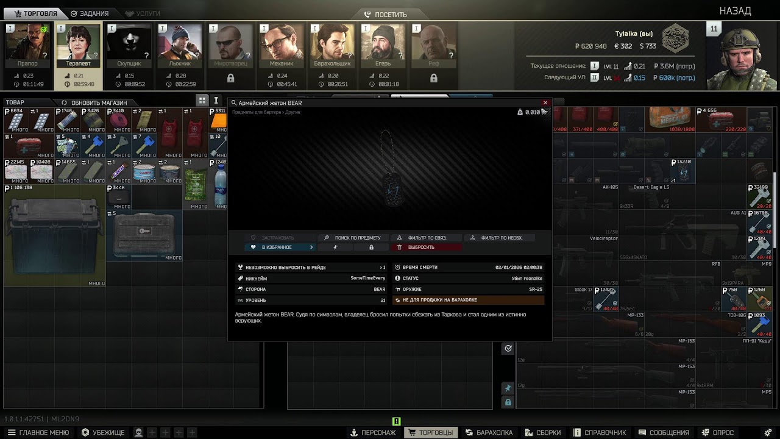Click the item weight icon showing 0.010
Image resolution: width=780 pixels, height=439 pixels.
[x=520, y=112]
